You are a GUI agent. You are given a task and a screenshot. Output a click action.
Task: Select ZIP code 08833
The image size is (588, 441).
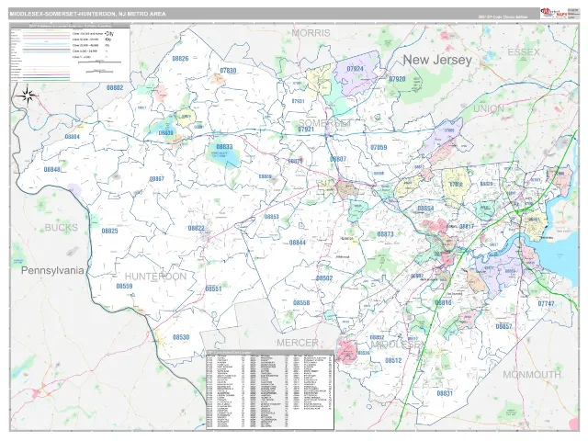point(224,147)
